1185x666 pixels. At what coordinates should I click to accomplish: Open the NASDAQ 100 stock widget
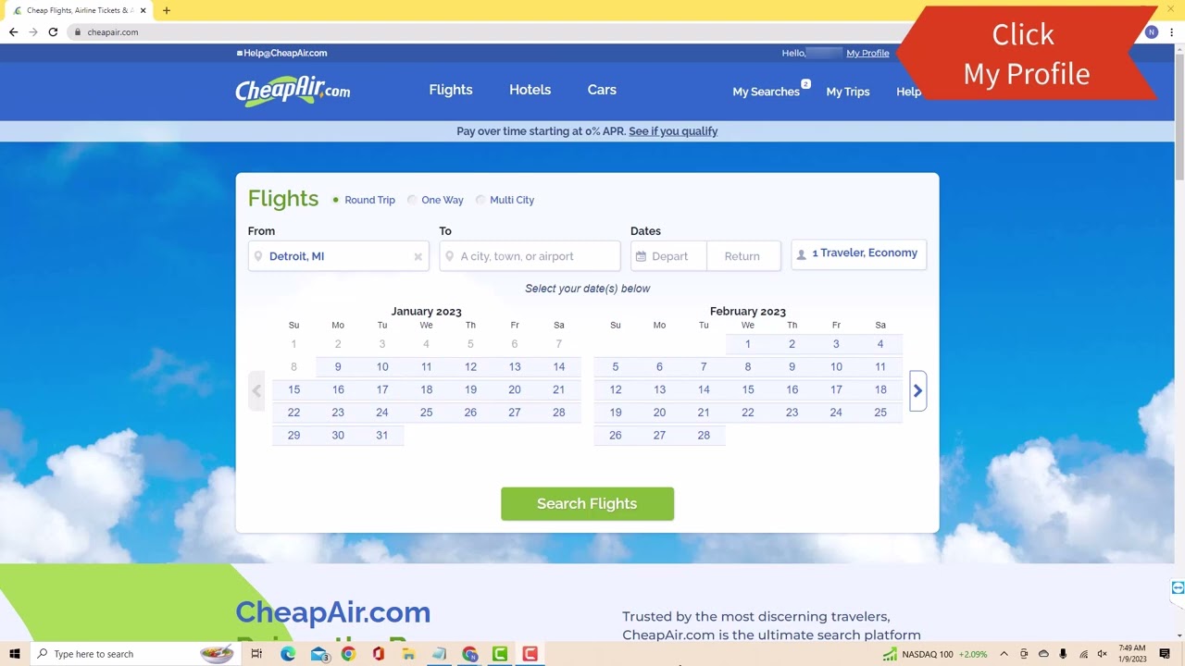pyautogui.click(x=935, y=654)
